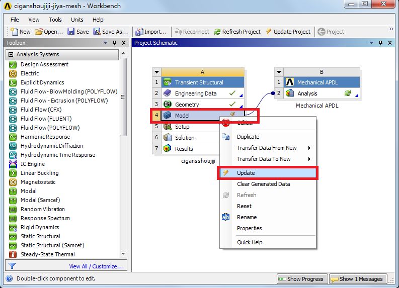
Task: Open the Toolbox panel dropdown arrow
Action: pos(105,43)
